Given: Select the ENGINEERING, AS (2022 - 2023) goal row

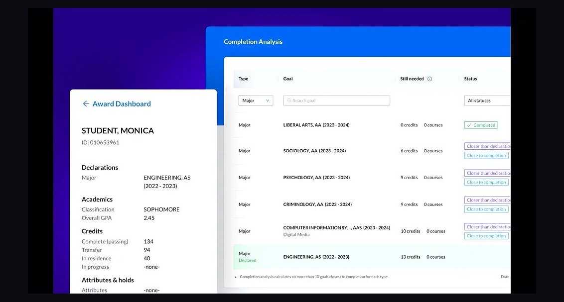Looking at the screenshot, I should (372, 257).
